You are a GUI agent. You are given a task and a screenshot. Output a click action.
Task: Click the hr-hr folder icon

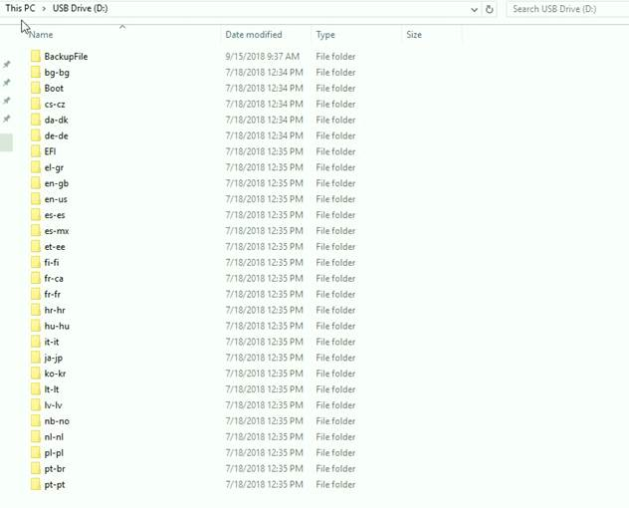tap(36, 310)
